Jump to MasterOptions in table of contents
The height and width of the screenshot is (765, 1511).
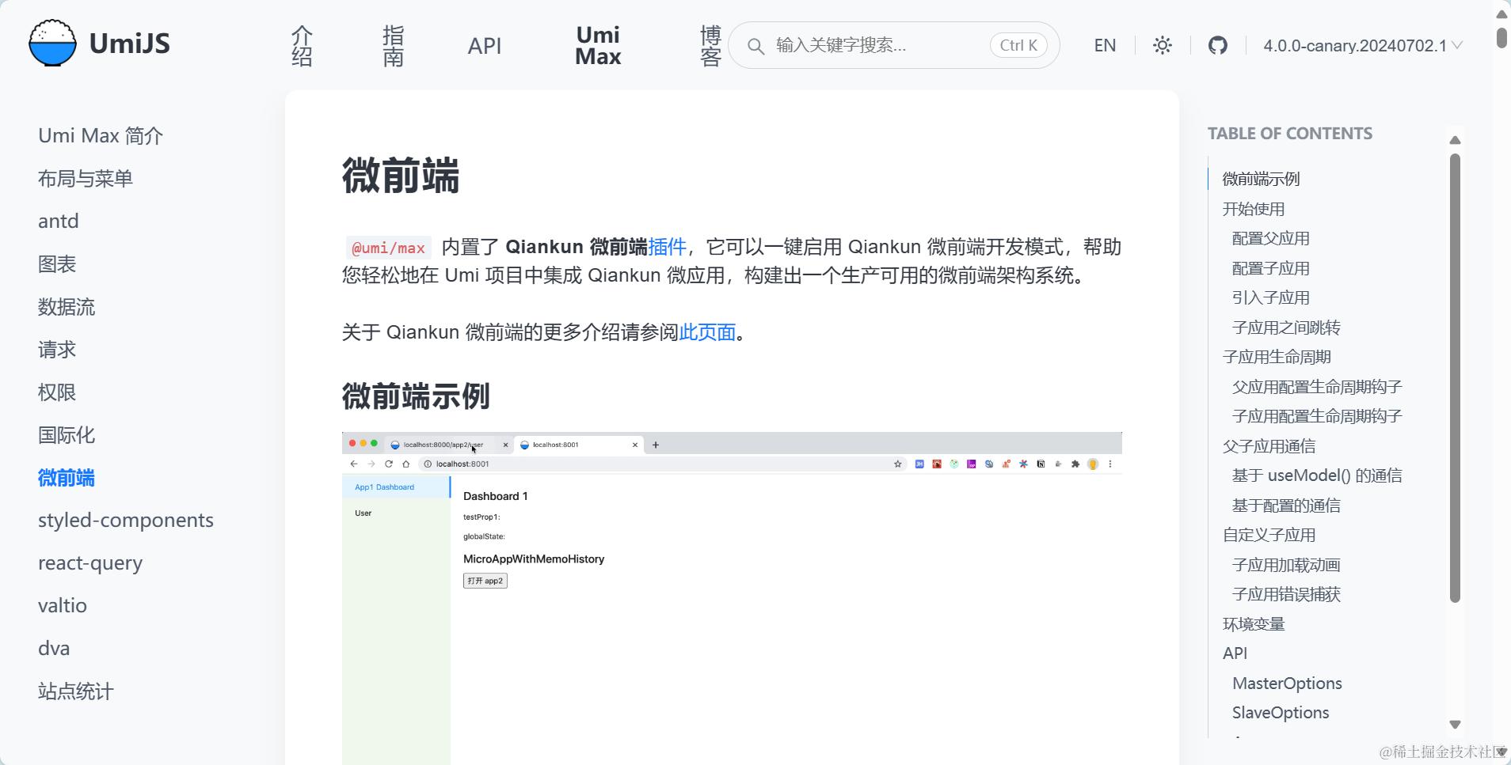pyautogui.click(x=1287, y=684)
